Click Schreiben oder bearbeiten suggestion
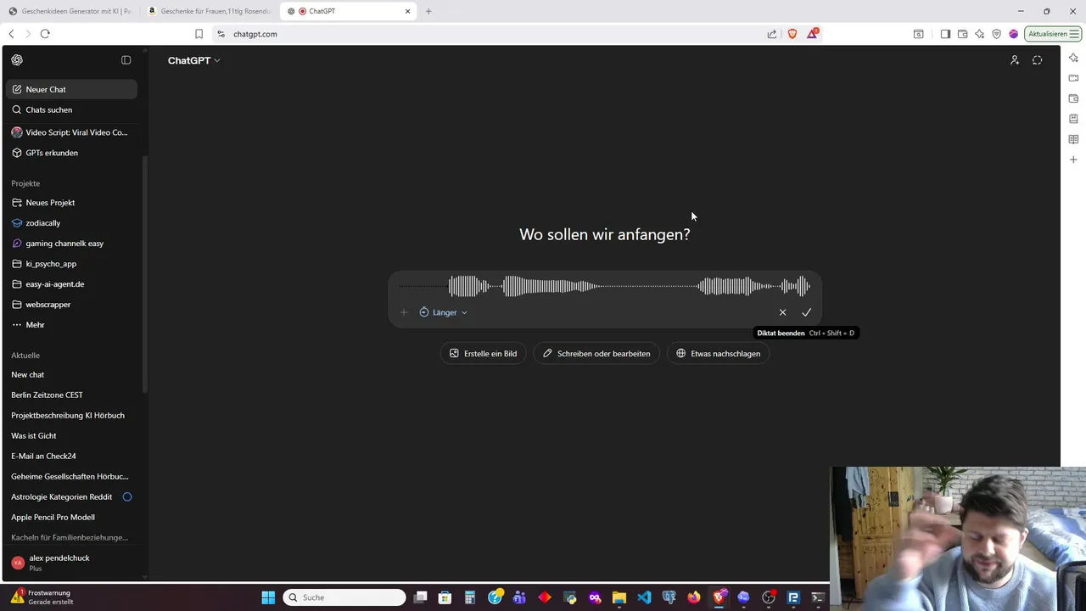 point(596,353)
